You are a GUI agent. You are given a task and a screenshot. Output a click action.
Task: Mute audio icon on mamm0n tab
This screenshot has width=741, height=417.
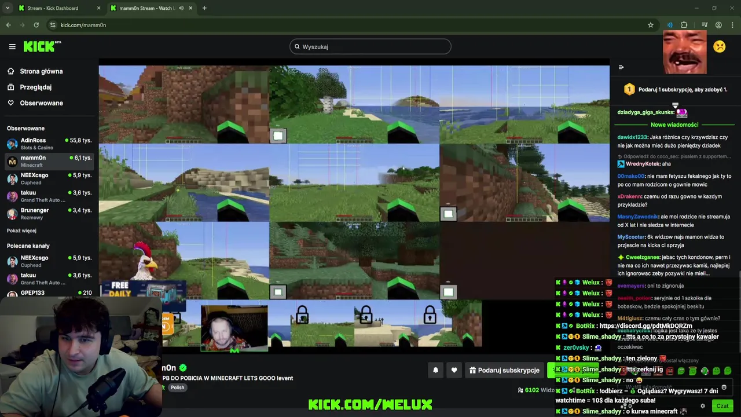pyautogui.click(x=181, y=8)
